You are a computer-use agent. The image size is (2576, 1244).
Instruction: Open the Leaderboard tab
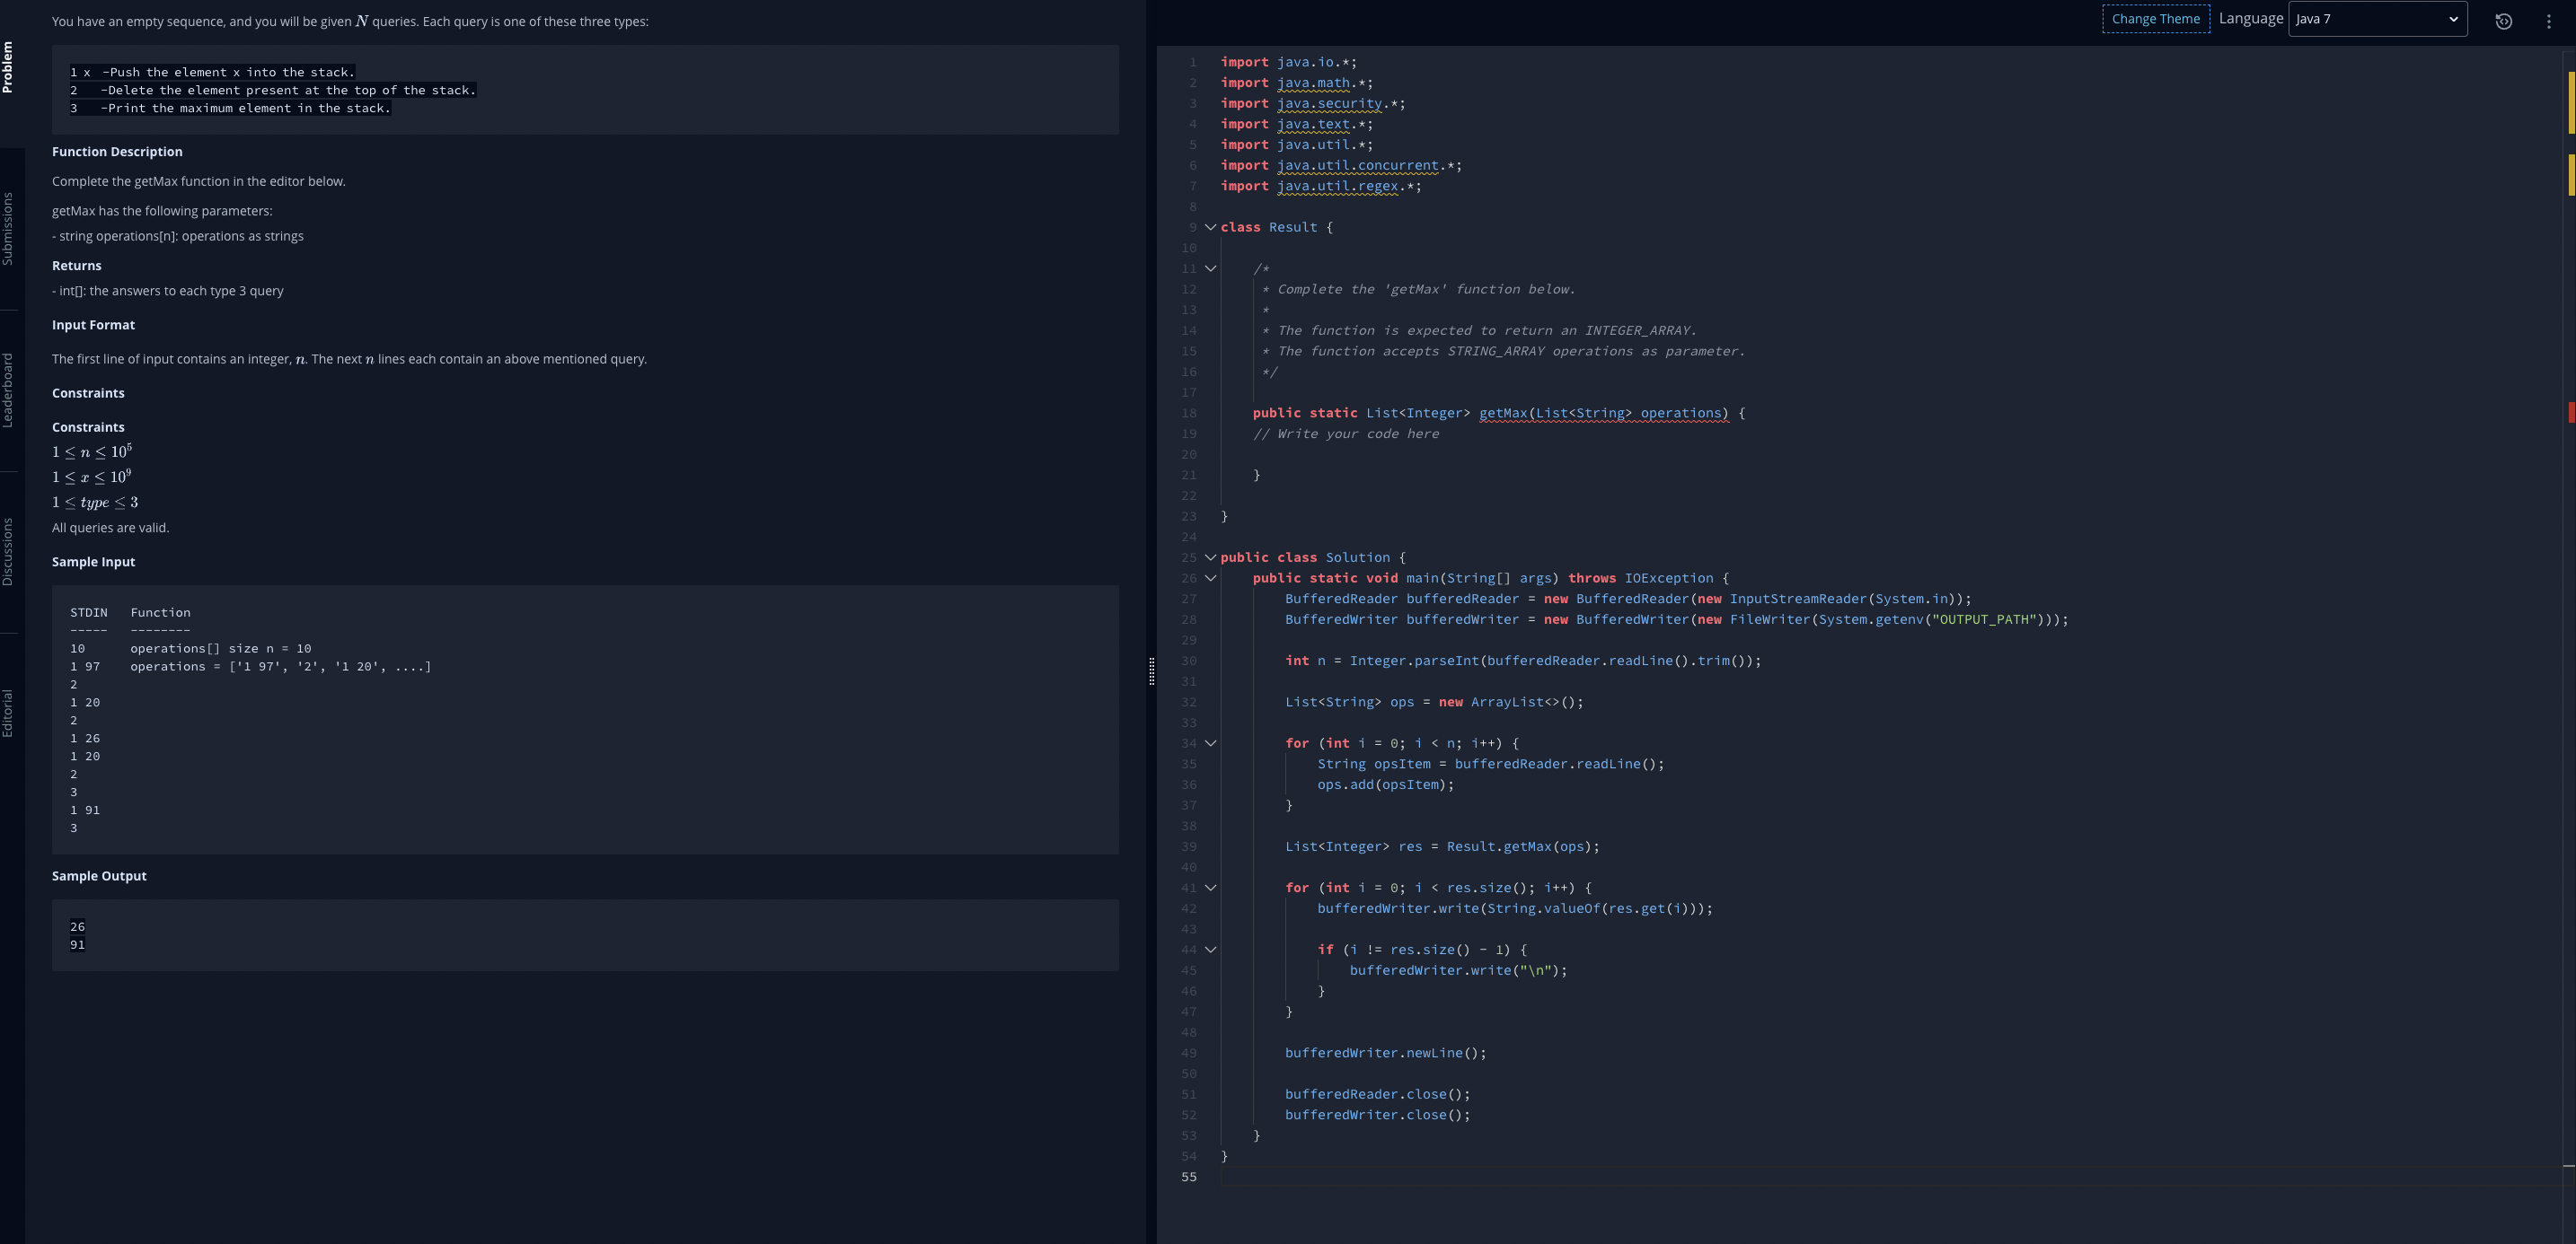(x=8, y=390)
